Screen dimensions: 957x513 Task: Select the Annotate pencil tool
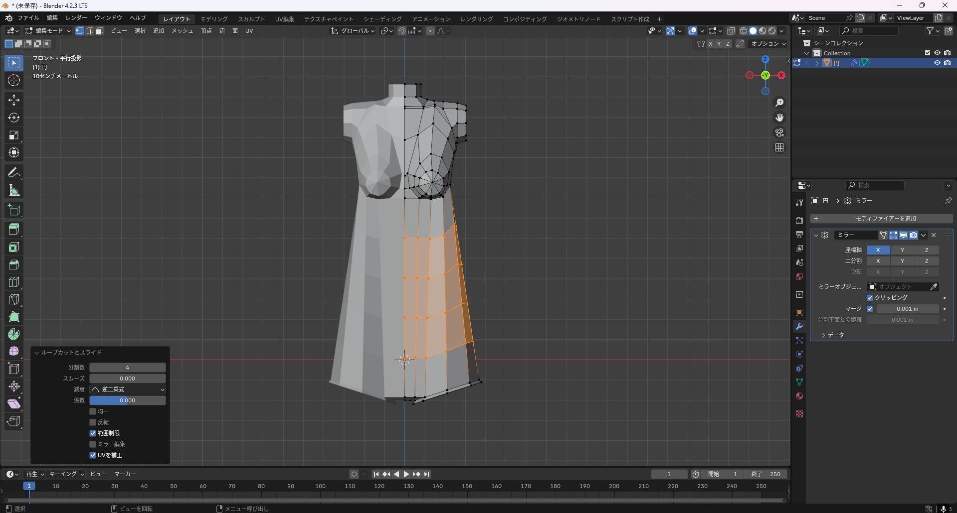coord(14,173)
